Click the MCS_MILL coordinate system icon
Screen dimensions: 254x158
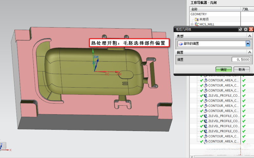point(197,24)
